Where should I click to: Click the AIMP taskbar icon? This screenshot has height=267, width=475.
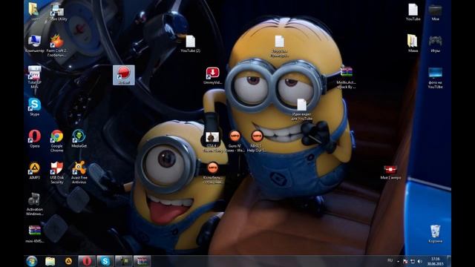pyautogui.click(x=69, y=261)
